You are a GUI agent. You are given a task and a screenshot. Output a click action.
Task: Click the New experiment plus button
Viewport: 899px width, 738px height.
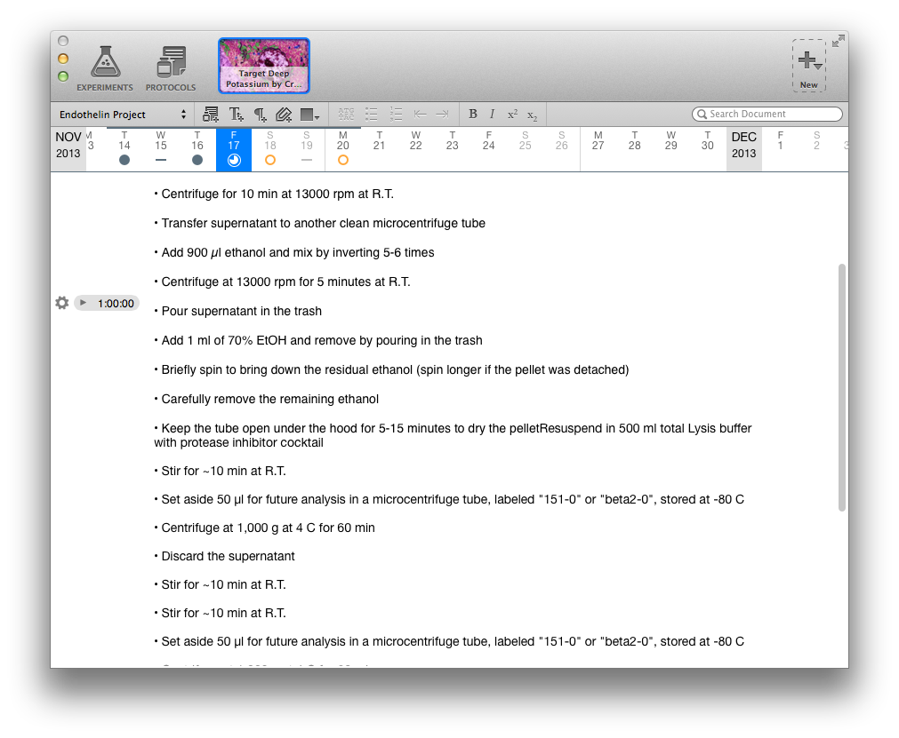point(809,65)
